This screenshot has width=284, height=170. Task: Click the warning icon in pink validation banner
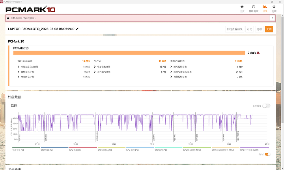coord(8,18)
